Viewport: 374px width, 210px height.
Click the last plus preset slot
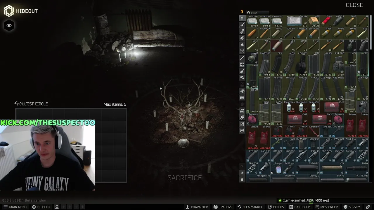pyautogui.click(x=83, y=207)
